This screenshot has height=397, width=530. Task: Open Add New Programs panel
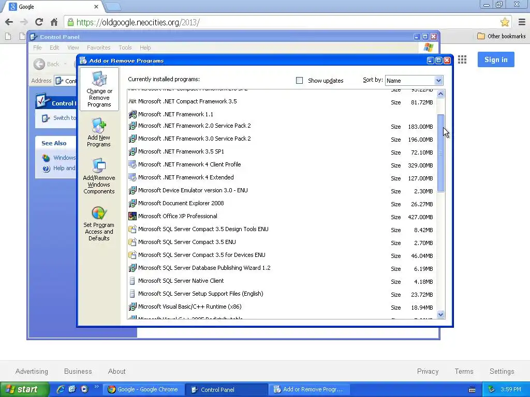tap(99, 132)
